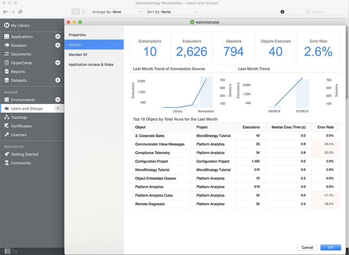This screenshot has width=349, height=255.
Task: Select the Properties tab
Action: tap(94, 35)
